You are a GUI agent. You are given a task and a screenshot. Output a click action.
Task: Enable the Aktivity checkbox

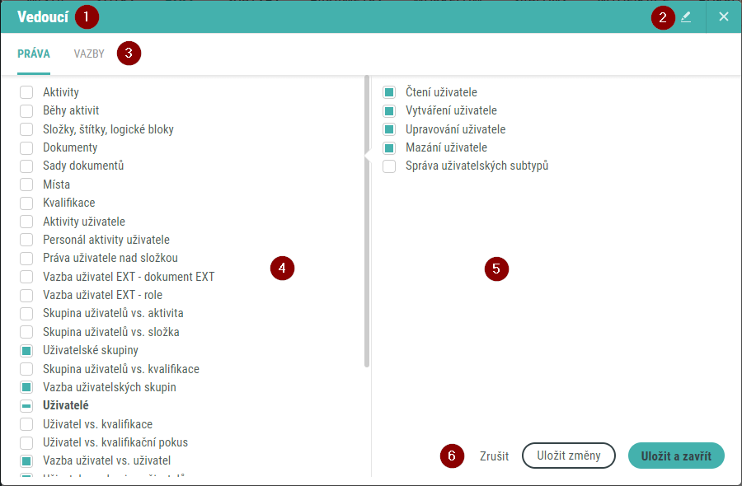(x=26, y=92)
